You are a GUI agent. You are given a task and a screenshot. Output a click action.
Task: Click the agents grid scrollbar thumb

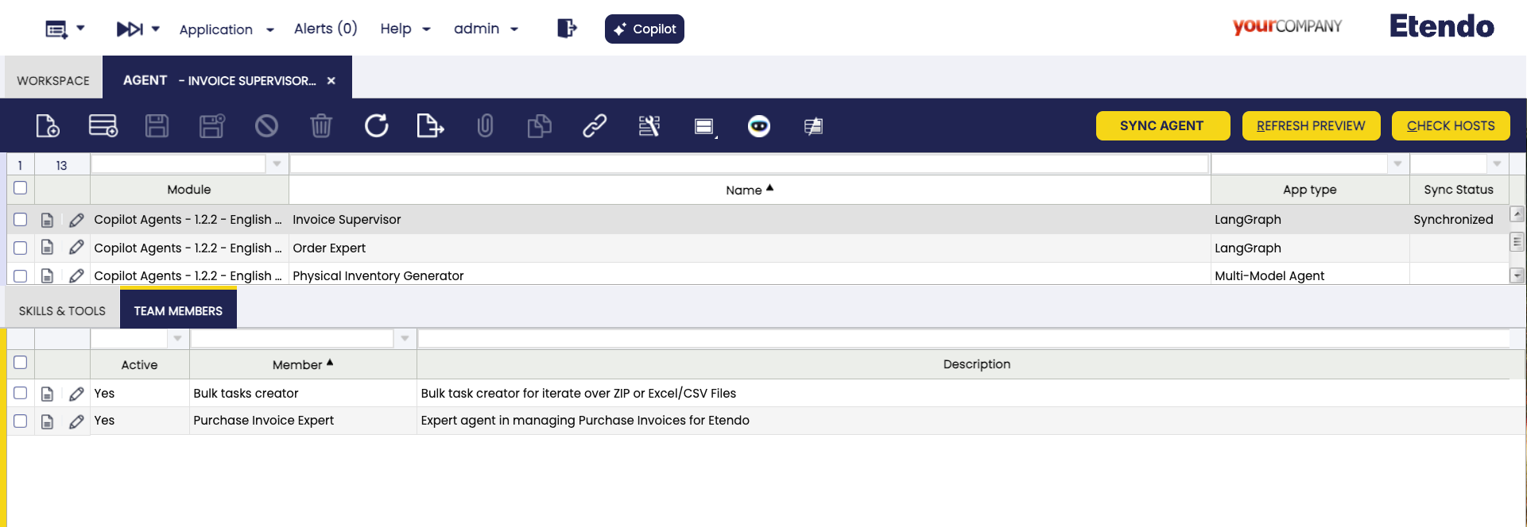point(1517,241)
